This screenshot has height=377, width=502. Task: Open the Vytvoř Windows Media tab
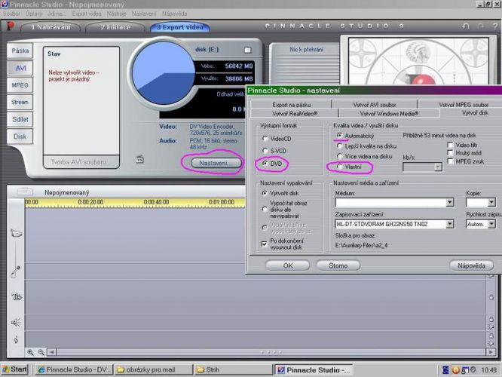click(389, 113)
